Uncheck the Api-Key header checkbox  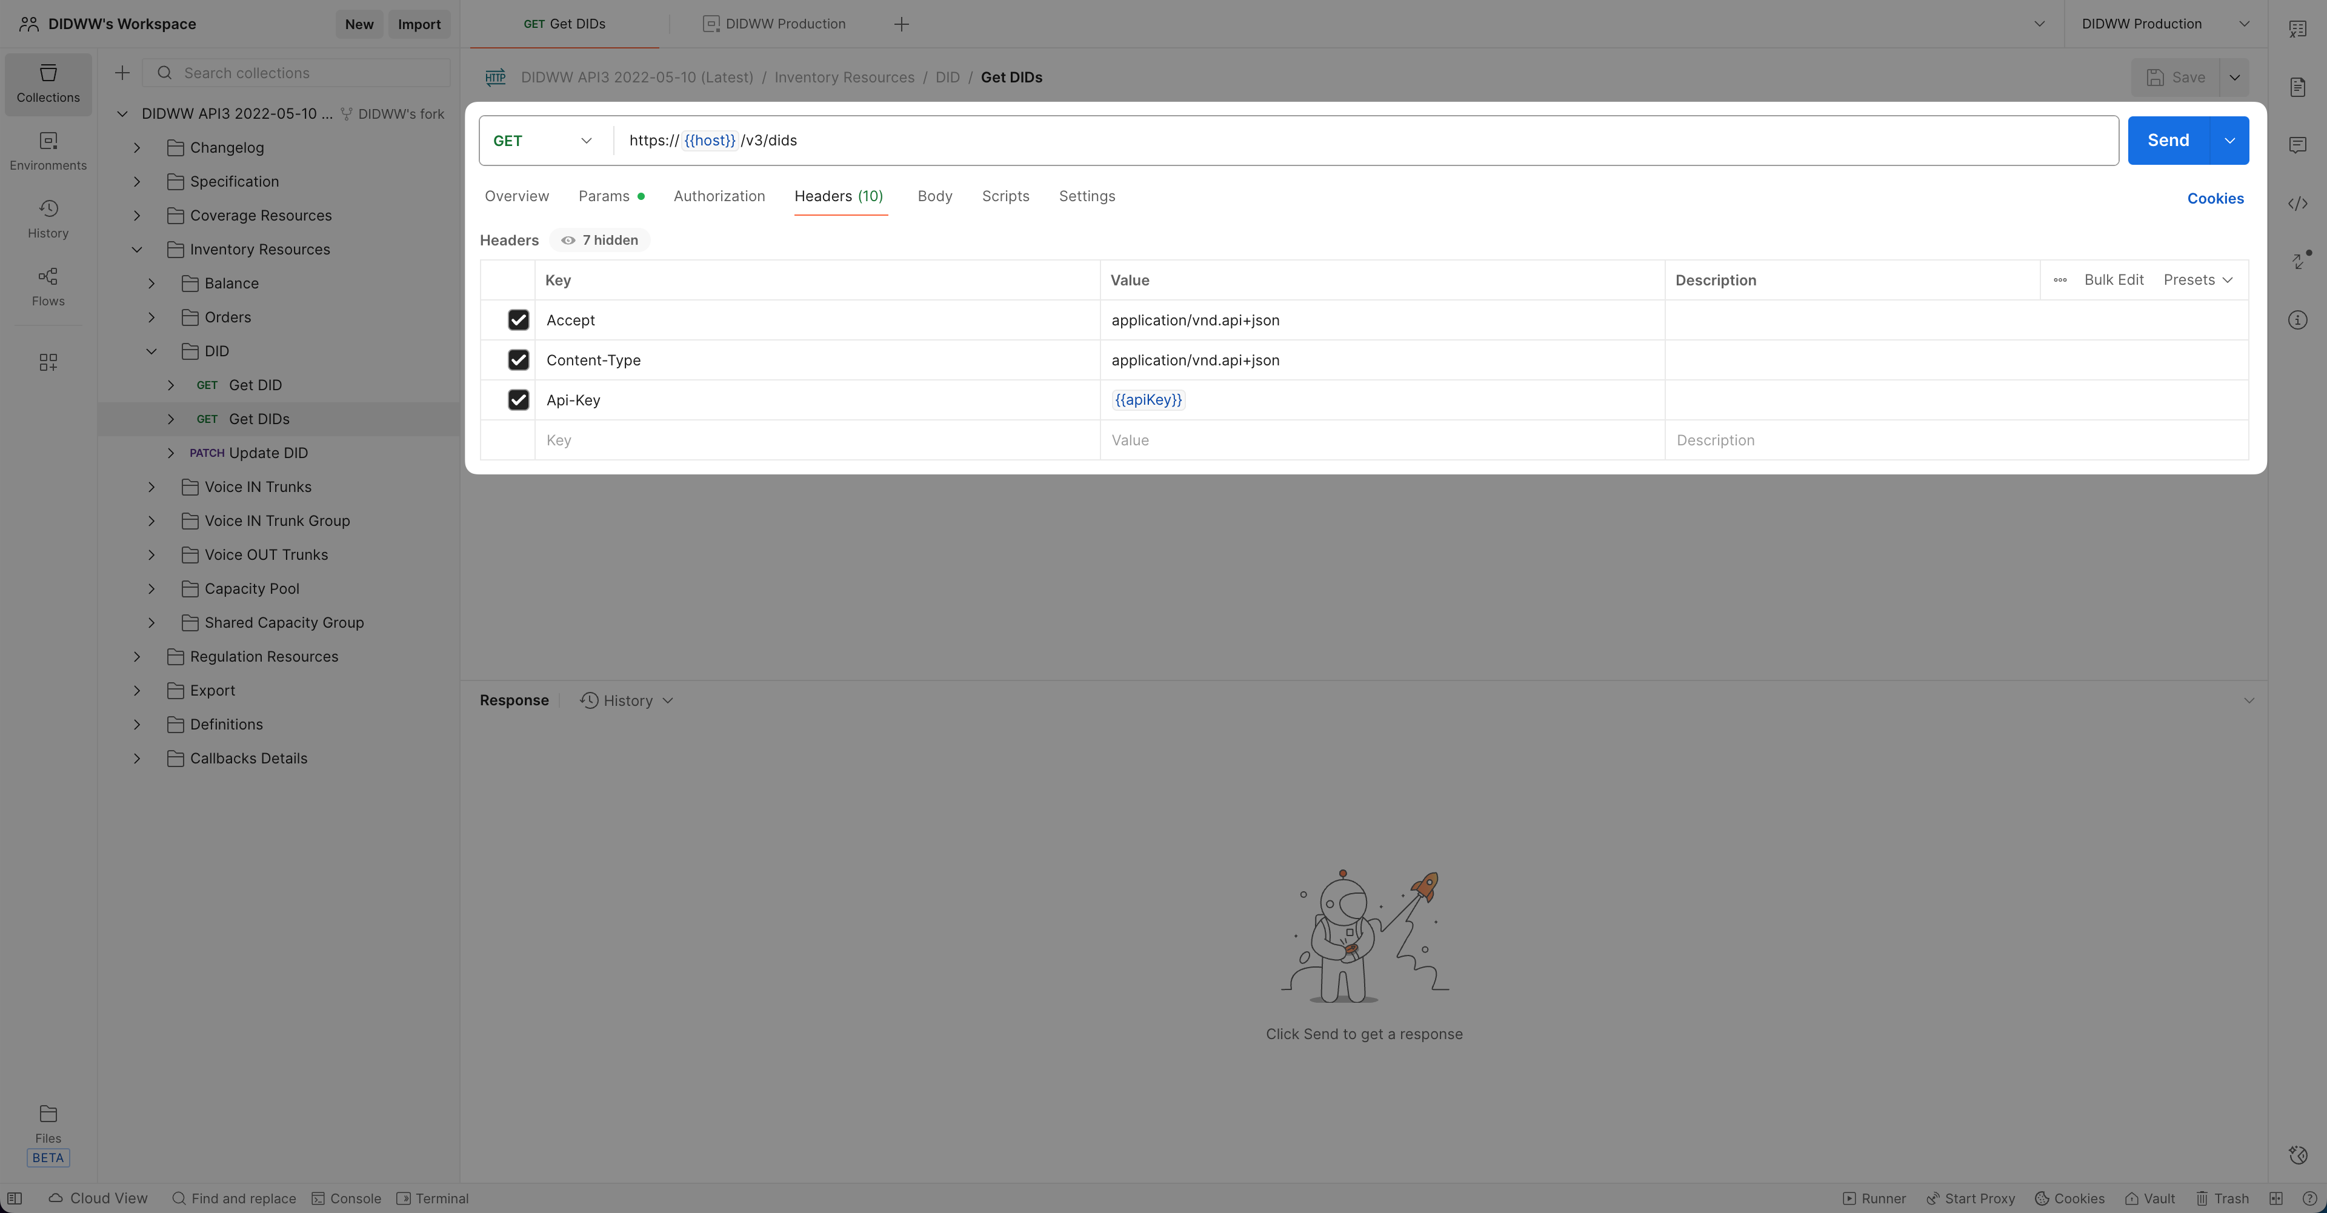tap(518, 399)
